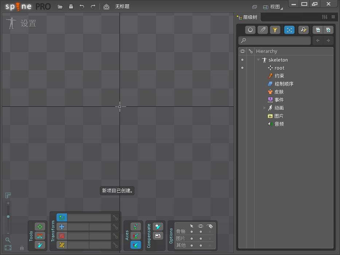The width and height of the screenshot is (340, 255).
Task: Expand the 动画 tree node
Action: [265, 108]
